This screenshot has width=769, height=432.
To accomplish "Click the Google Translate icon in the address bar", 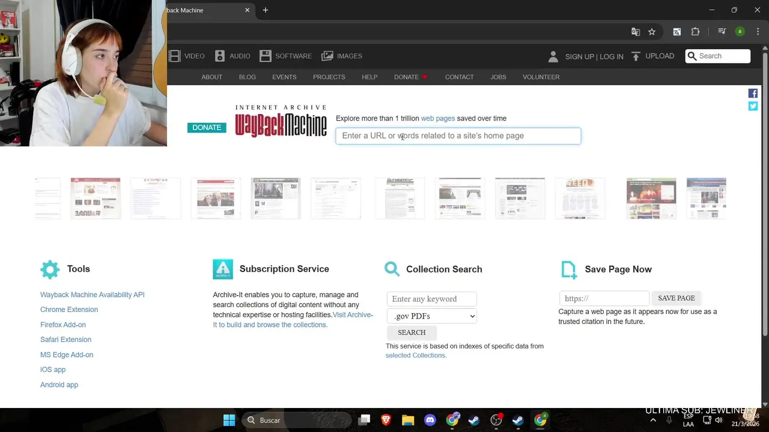I will pos(636,32).
